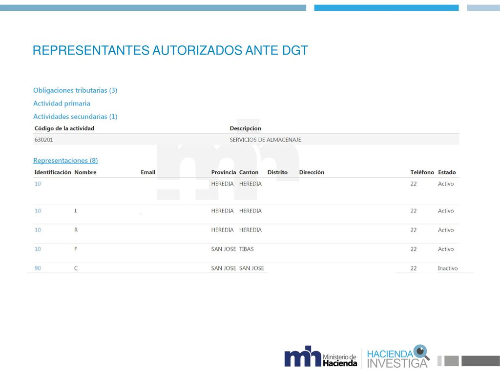This screenshot has width=500, height=375.
Task: Select Activo status in row F
Action: coord(446,249)
